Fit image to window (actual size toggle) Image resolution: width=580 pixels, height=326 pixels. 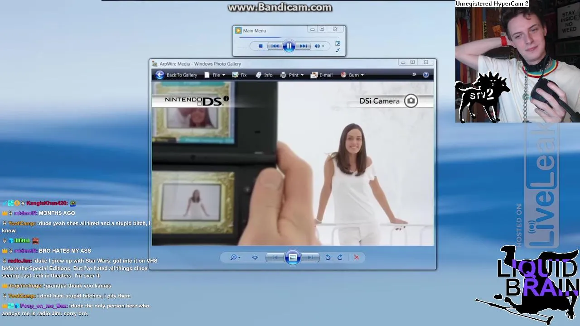(x=255, y=257)
